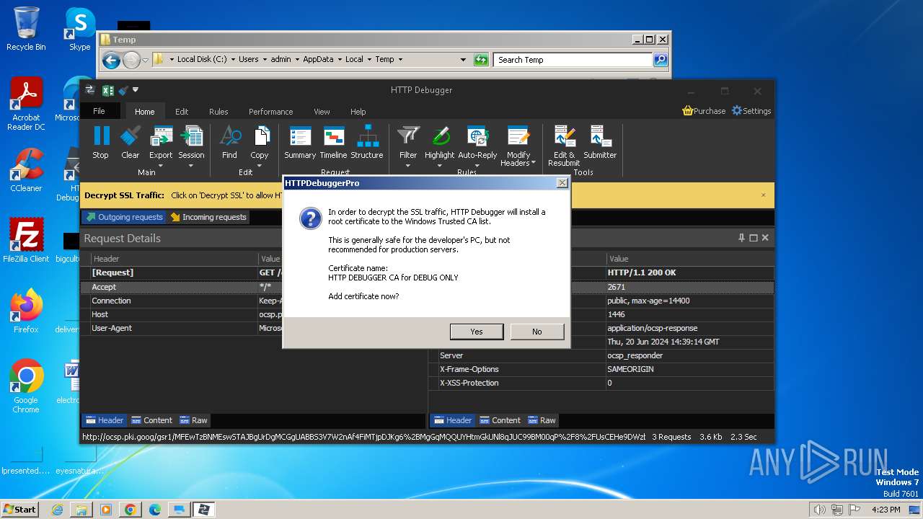Click the Search Temp field
This screenshot has width=923, height=519.
pyautogui.click(x=573, y=60)
